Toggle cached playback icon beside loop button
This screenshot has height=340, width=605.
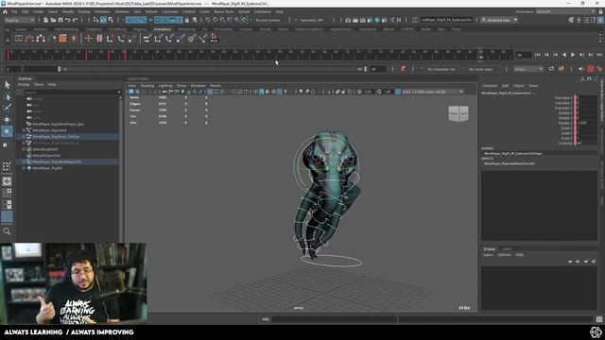point(561,69)
